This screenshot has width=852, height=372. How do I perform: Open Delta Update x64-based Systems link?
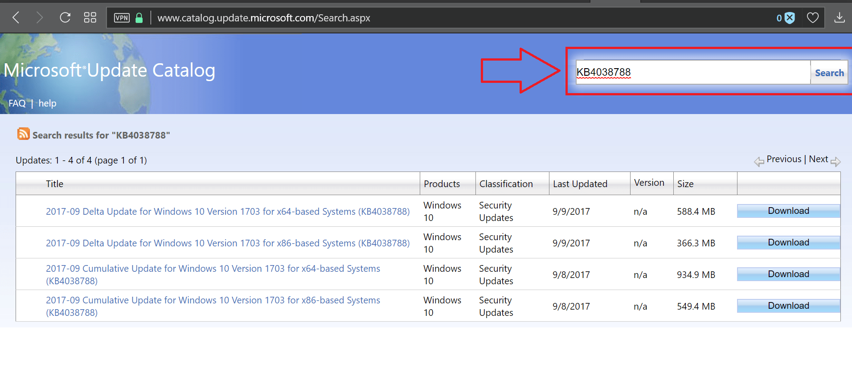(x=228, y=212)
